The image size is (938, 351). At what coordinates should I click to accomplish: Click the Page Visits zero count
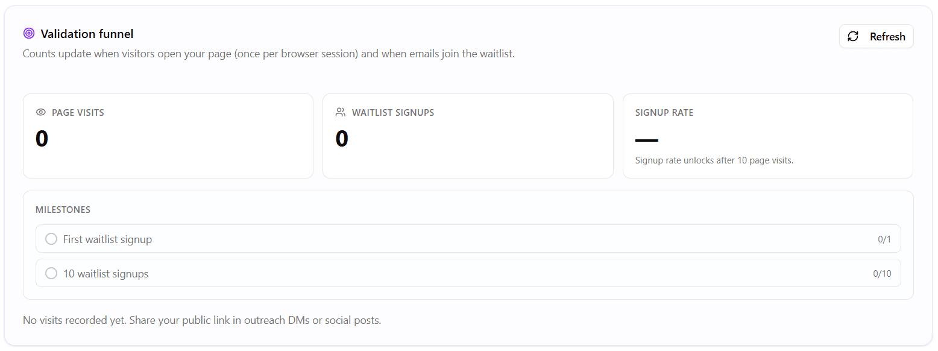pos(42,139)
